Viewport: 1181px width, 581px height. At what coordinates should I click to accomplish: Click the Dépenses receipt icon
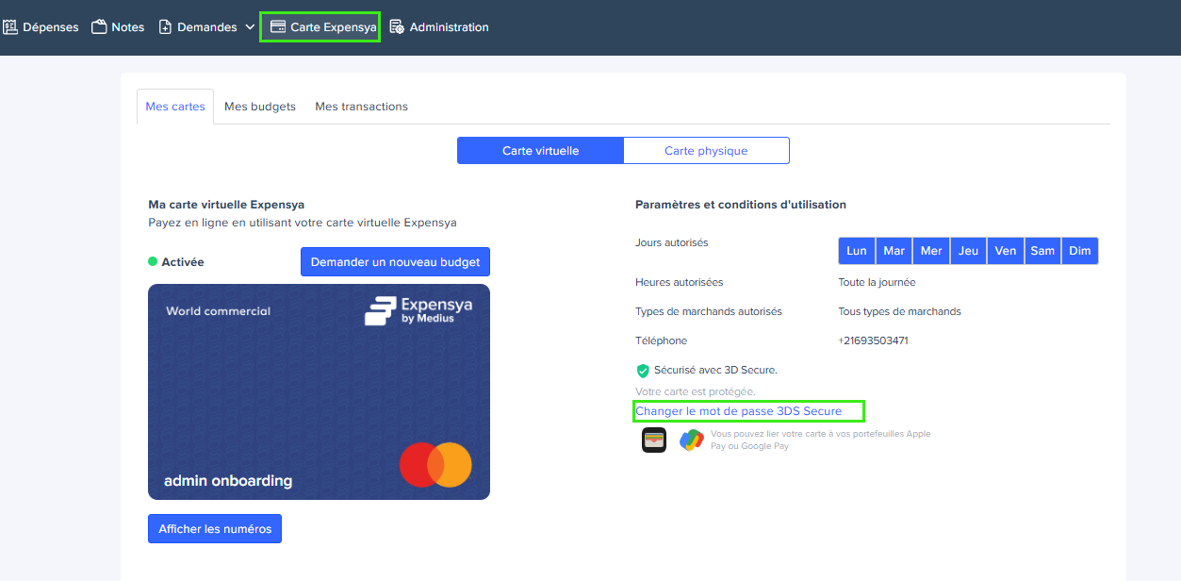point(10,27)
